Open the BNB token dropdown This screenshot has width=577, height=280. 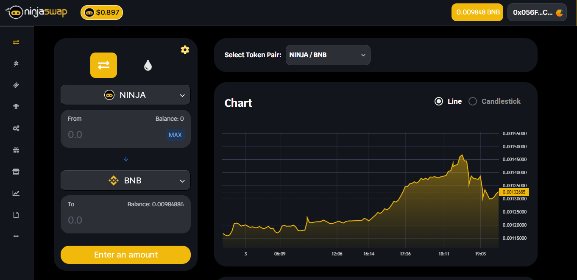125,180
